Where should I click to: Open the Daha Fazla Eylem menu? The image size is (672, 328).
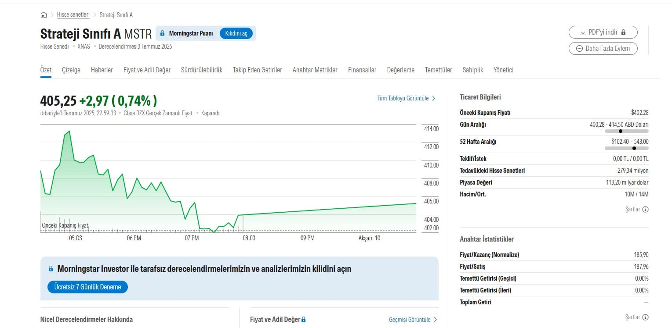(603, 48)
